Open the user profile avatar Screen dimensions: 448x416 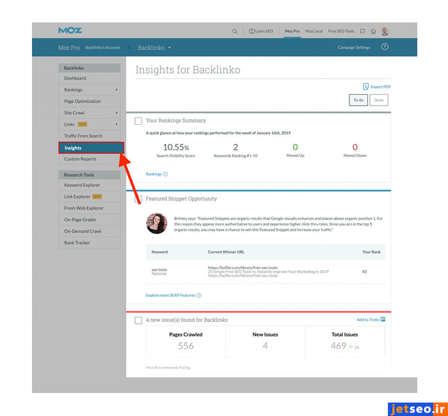point(385,31)
